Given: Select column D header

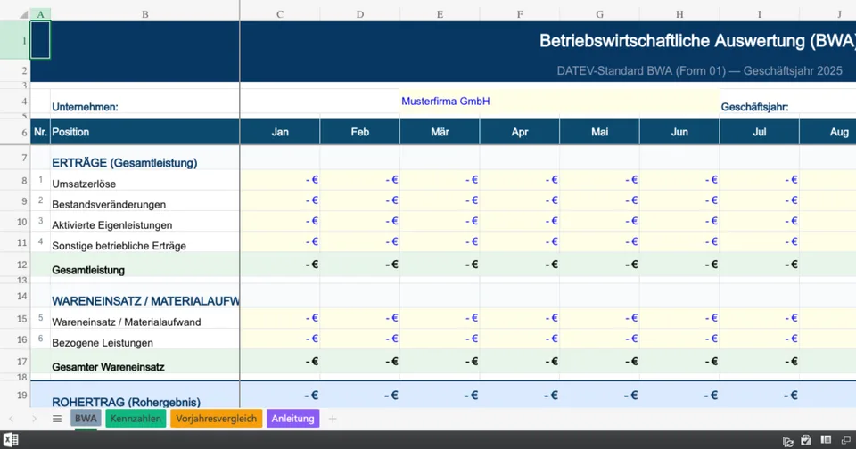Looking at the screenshot, I should coord(359,15).
